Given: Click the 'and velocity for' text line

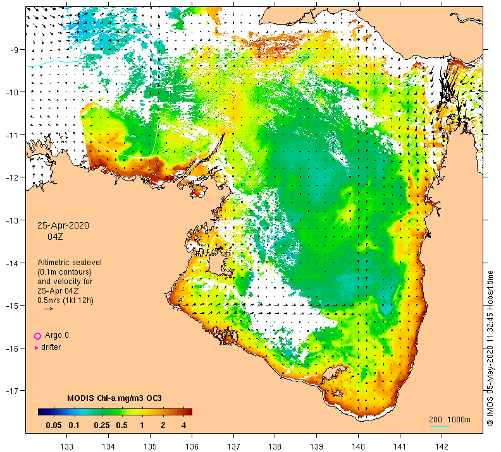Looking at the screenshot, I should click(x=65, y=282).
